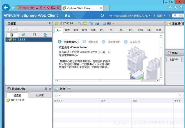Open the 已创建 recent objects tab

40,95
